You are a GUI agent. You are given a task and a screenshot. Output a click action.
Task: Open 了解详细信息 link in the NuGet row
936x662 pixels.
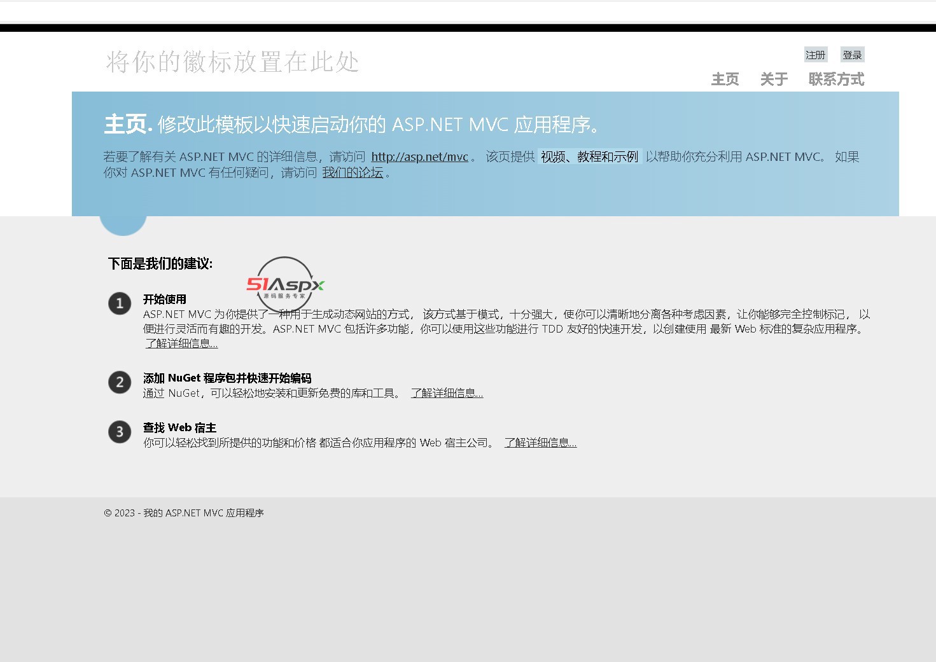(447, 393)
